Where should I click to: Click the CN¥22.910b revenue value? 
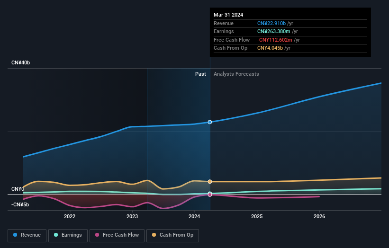271,23
